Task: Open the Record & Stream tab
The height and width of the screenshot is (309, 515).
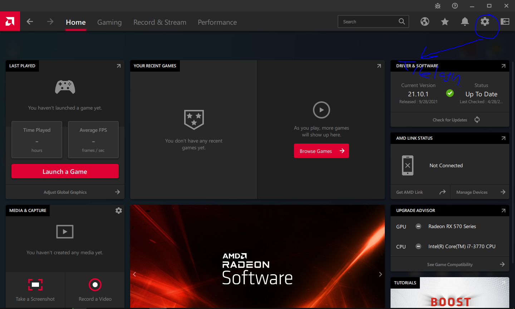Action: tap(160, 22)
